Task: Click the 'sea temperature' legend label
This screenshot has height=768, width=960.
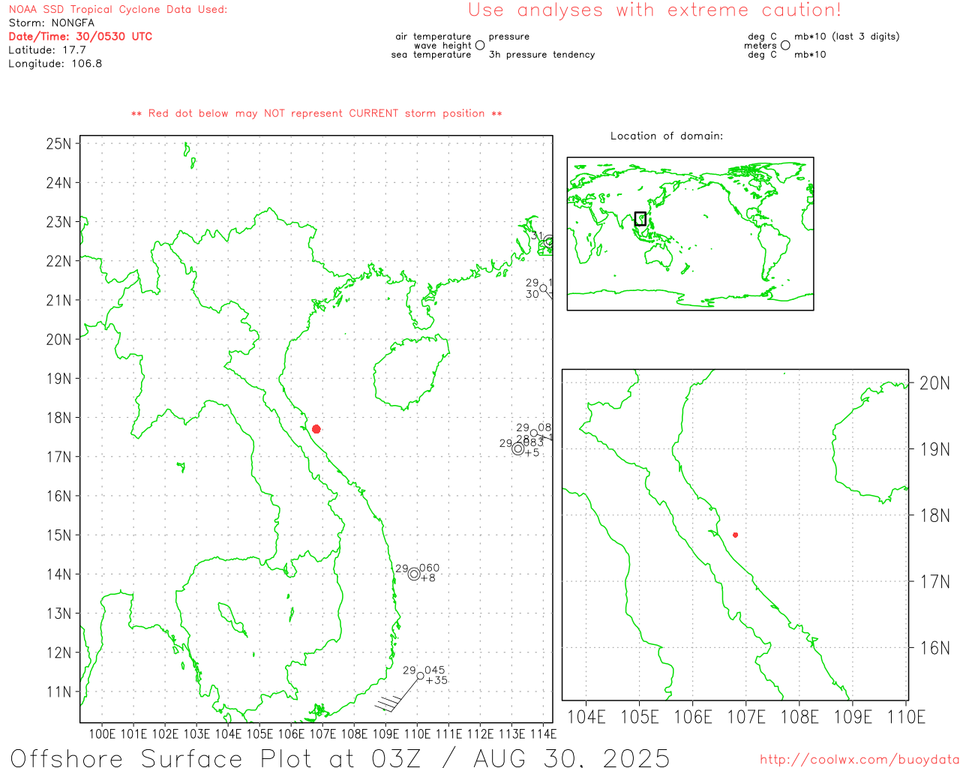Action: point(431,55)
